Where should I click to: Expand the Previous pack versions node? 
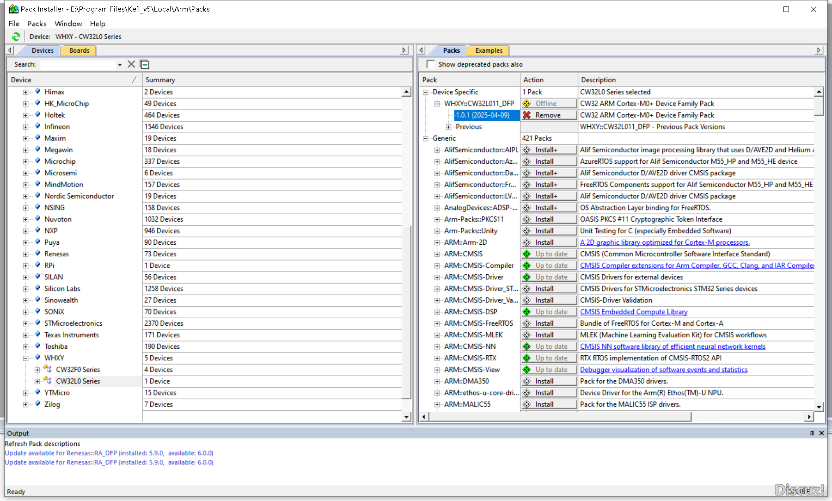coord(448,127)
